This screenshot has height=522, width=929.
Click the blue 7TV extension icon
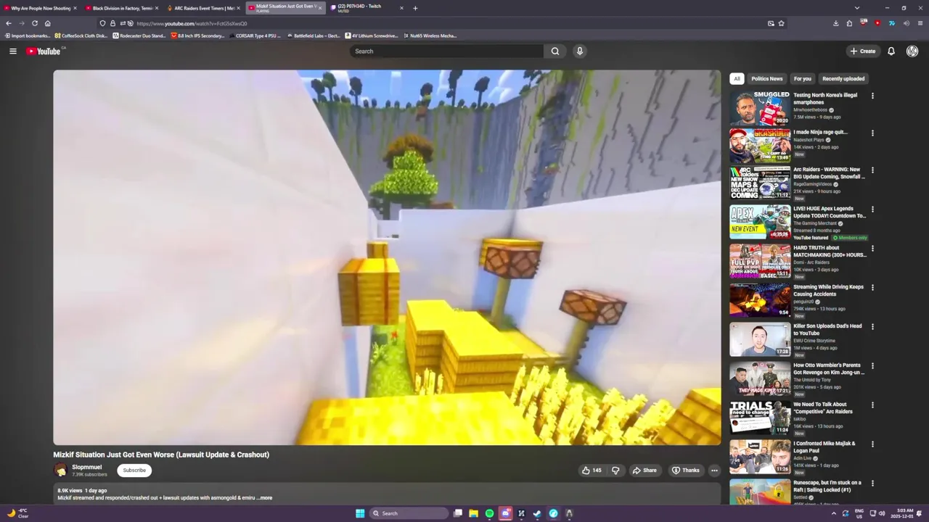pos(891,23)
